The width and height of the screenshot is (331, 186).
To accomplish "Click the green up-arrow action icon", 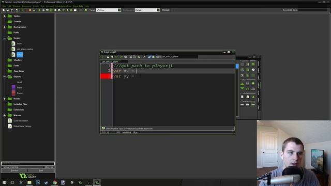I will [x=242, y=84].
